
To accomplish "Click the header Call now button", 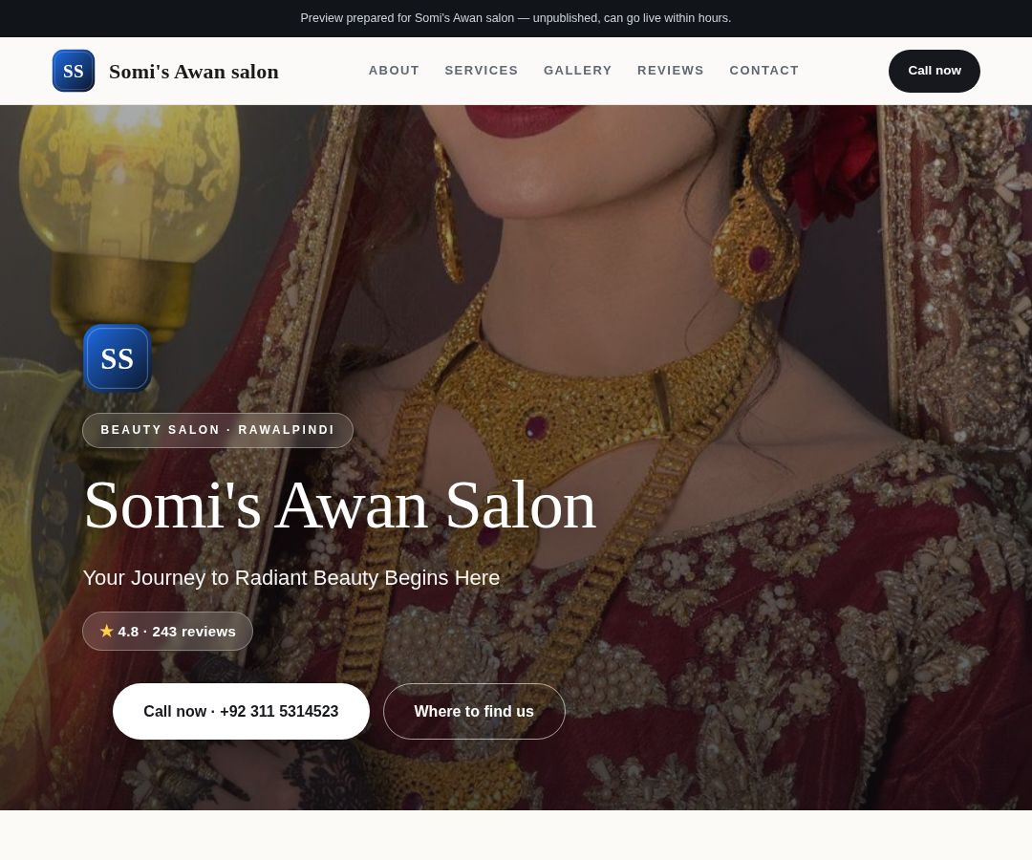I will (x=934, y=71).
